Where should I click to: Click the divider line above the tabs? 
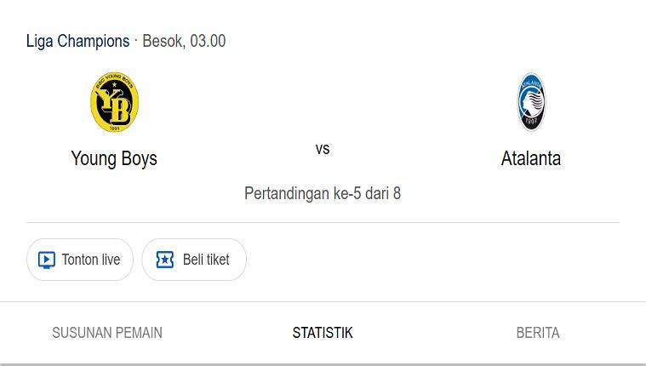[323, 301]
